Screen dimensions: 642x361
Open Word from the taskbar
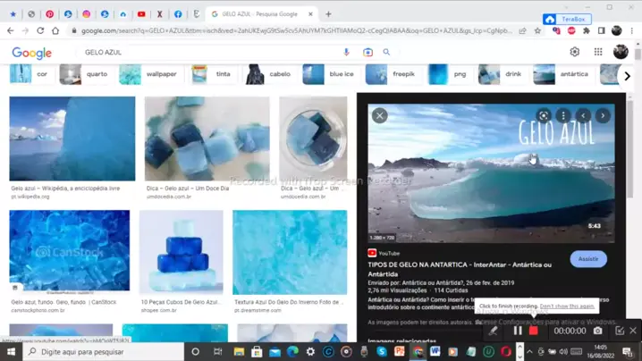[x=435, y=351]
